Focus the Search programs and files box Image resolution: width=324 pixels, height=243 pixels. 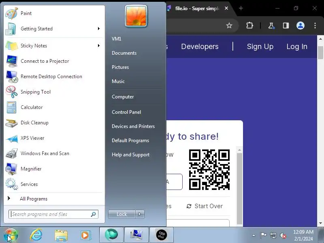point(53,214)
